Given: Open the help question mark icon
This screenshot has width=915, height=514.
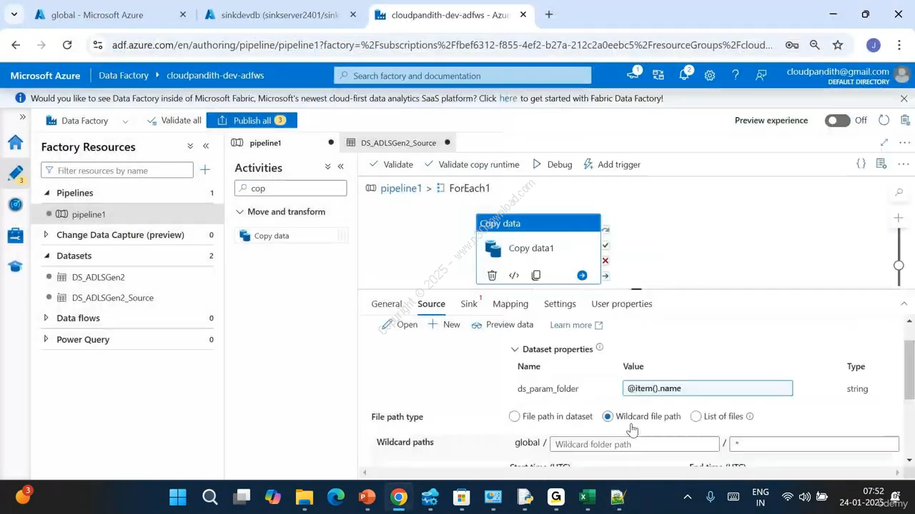Looking at the screenshot, I should coord(736,75).
